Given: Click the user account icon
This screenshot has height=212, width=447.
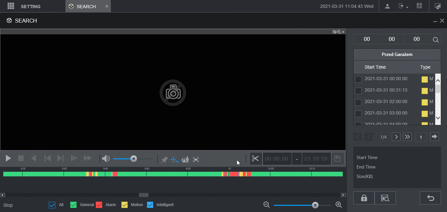Looking at the screenshot, I should click(387, 6).
